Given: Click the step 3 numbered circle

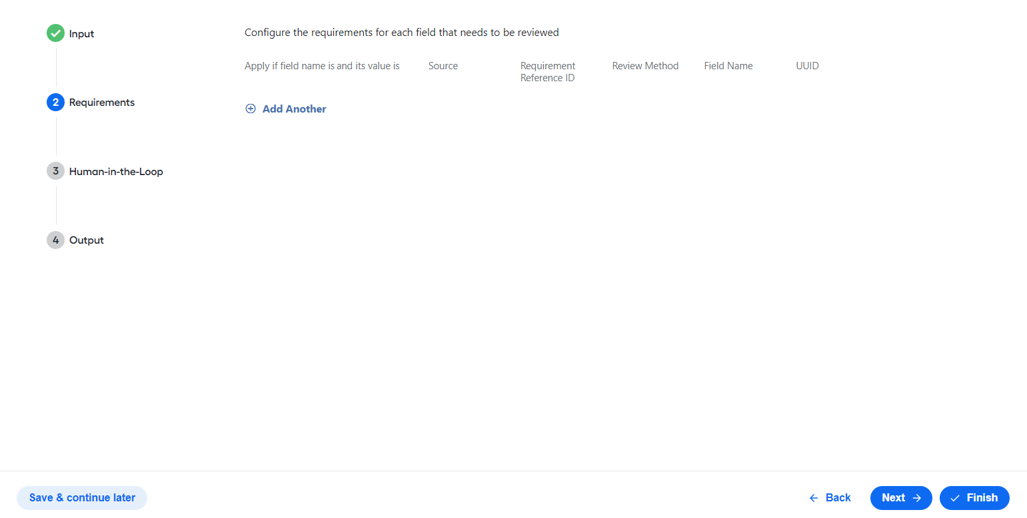Looking at the screenshot, I should [55, 171].
